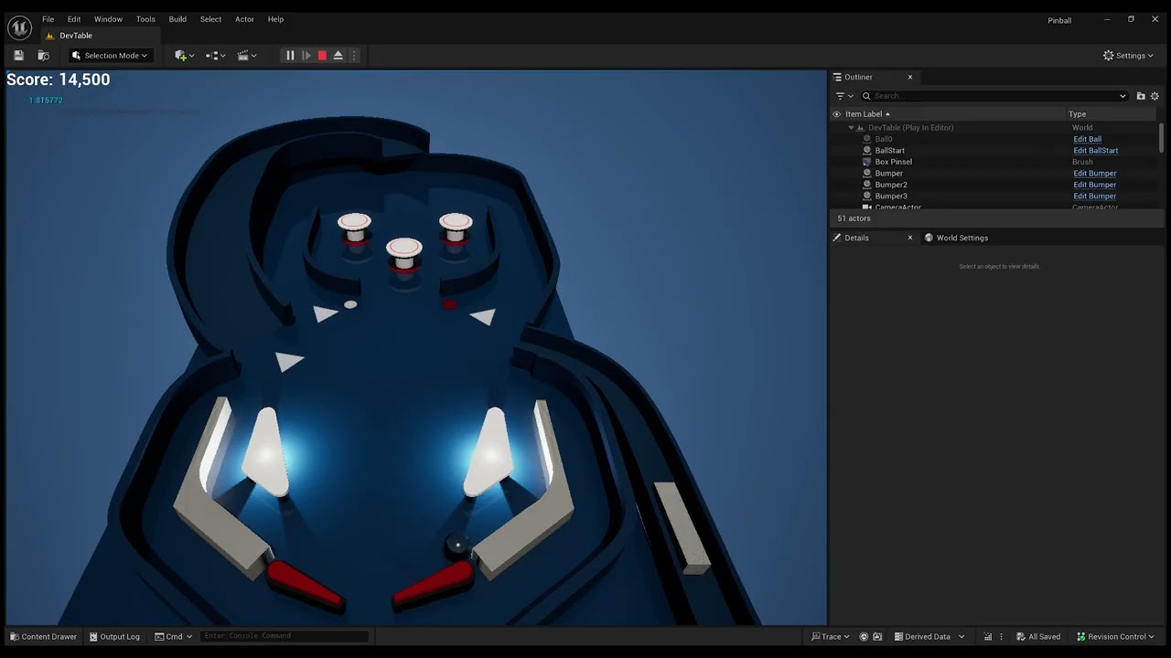
Task: Open the Browse content folder-search icon
Action: (43, 56)
